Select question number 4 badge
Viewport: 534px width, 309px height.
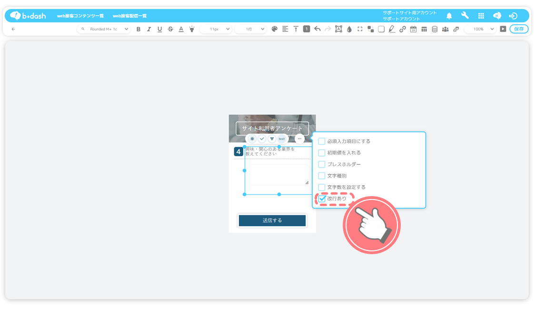[x=238, y=151]
